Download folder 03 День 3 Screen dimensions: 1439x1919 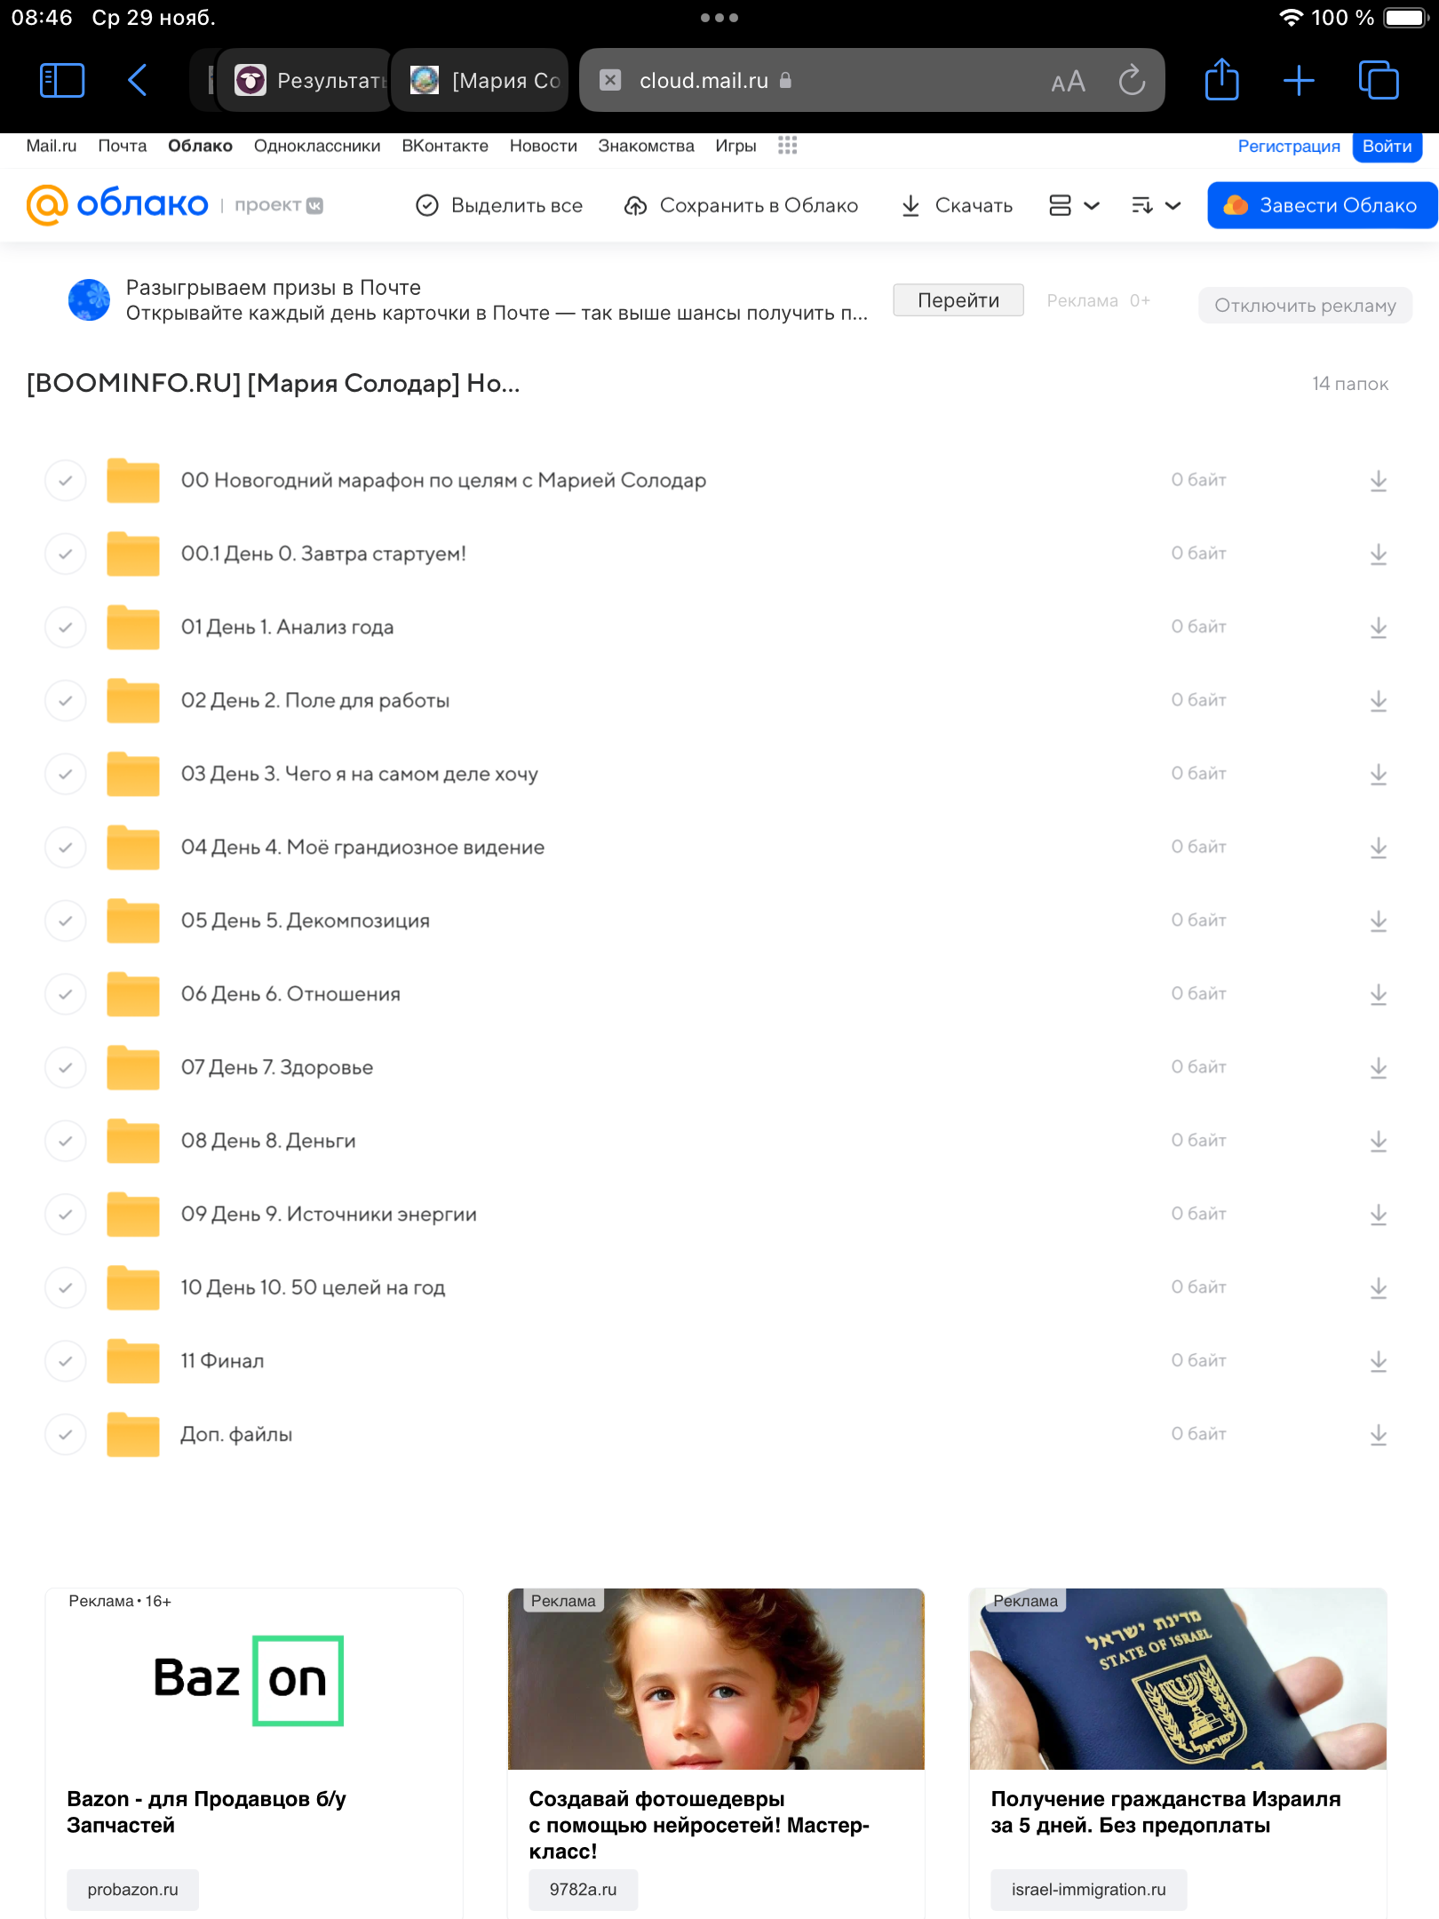click(x=1378, y=775)
